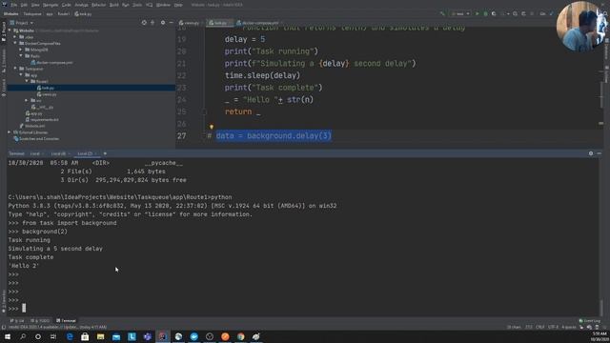This screenshot has height=343, width=610.
Task: Hide the Project panel with minus icon
Action: pos(172,23)
